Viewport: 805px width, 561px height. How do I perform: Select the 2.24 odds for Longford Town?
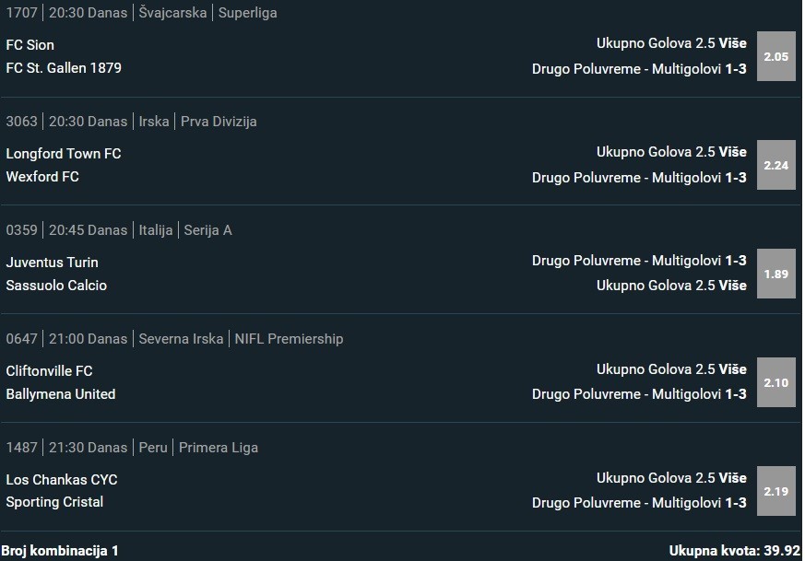(775, 165)
